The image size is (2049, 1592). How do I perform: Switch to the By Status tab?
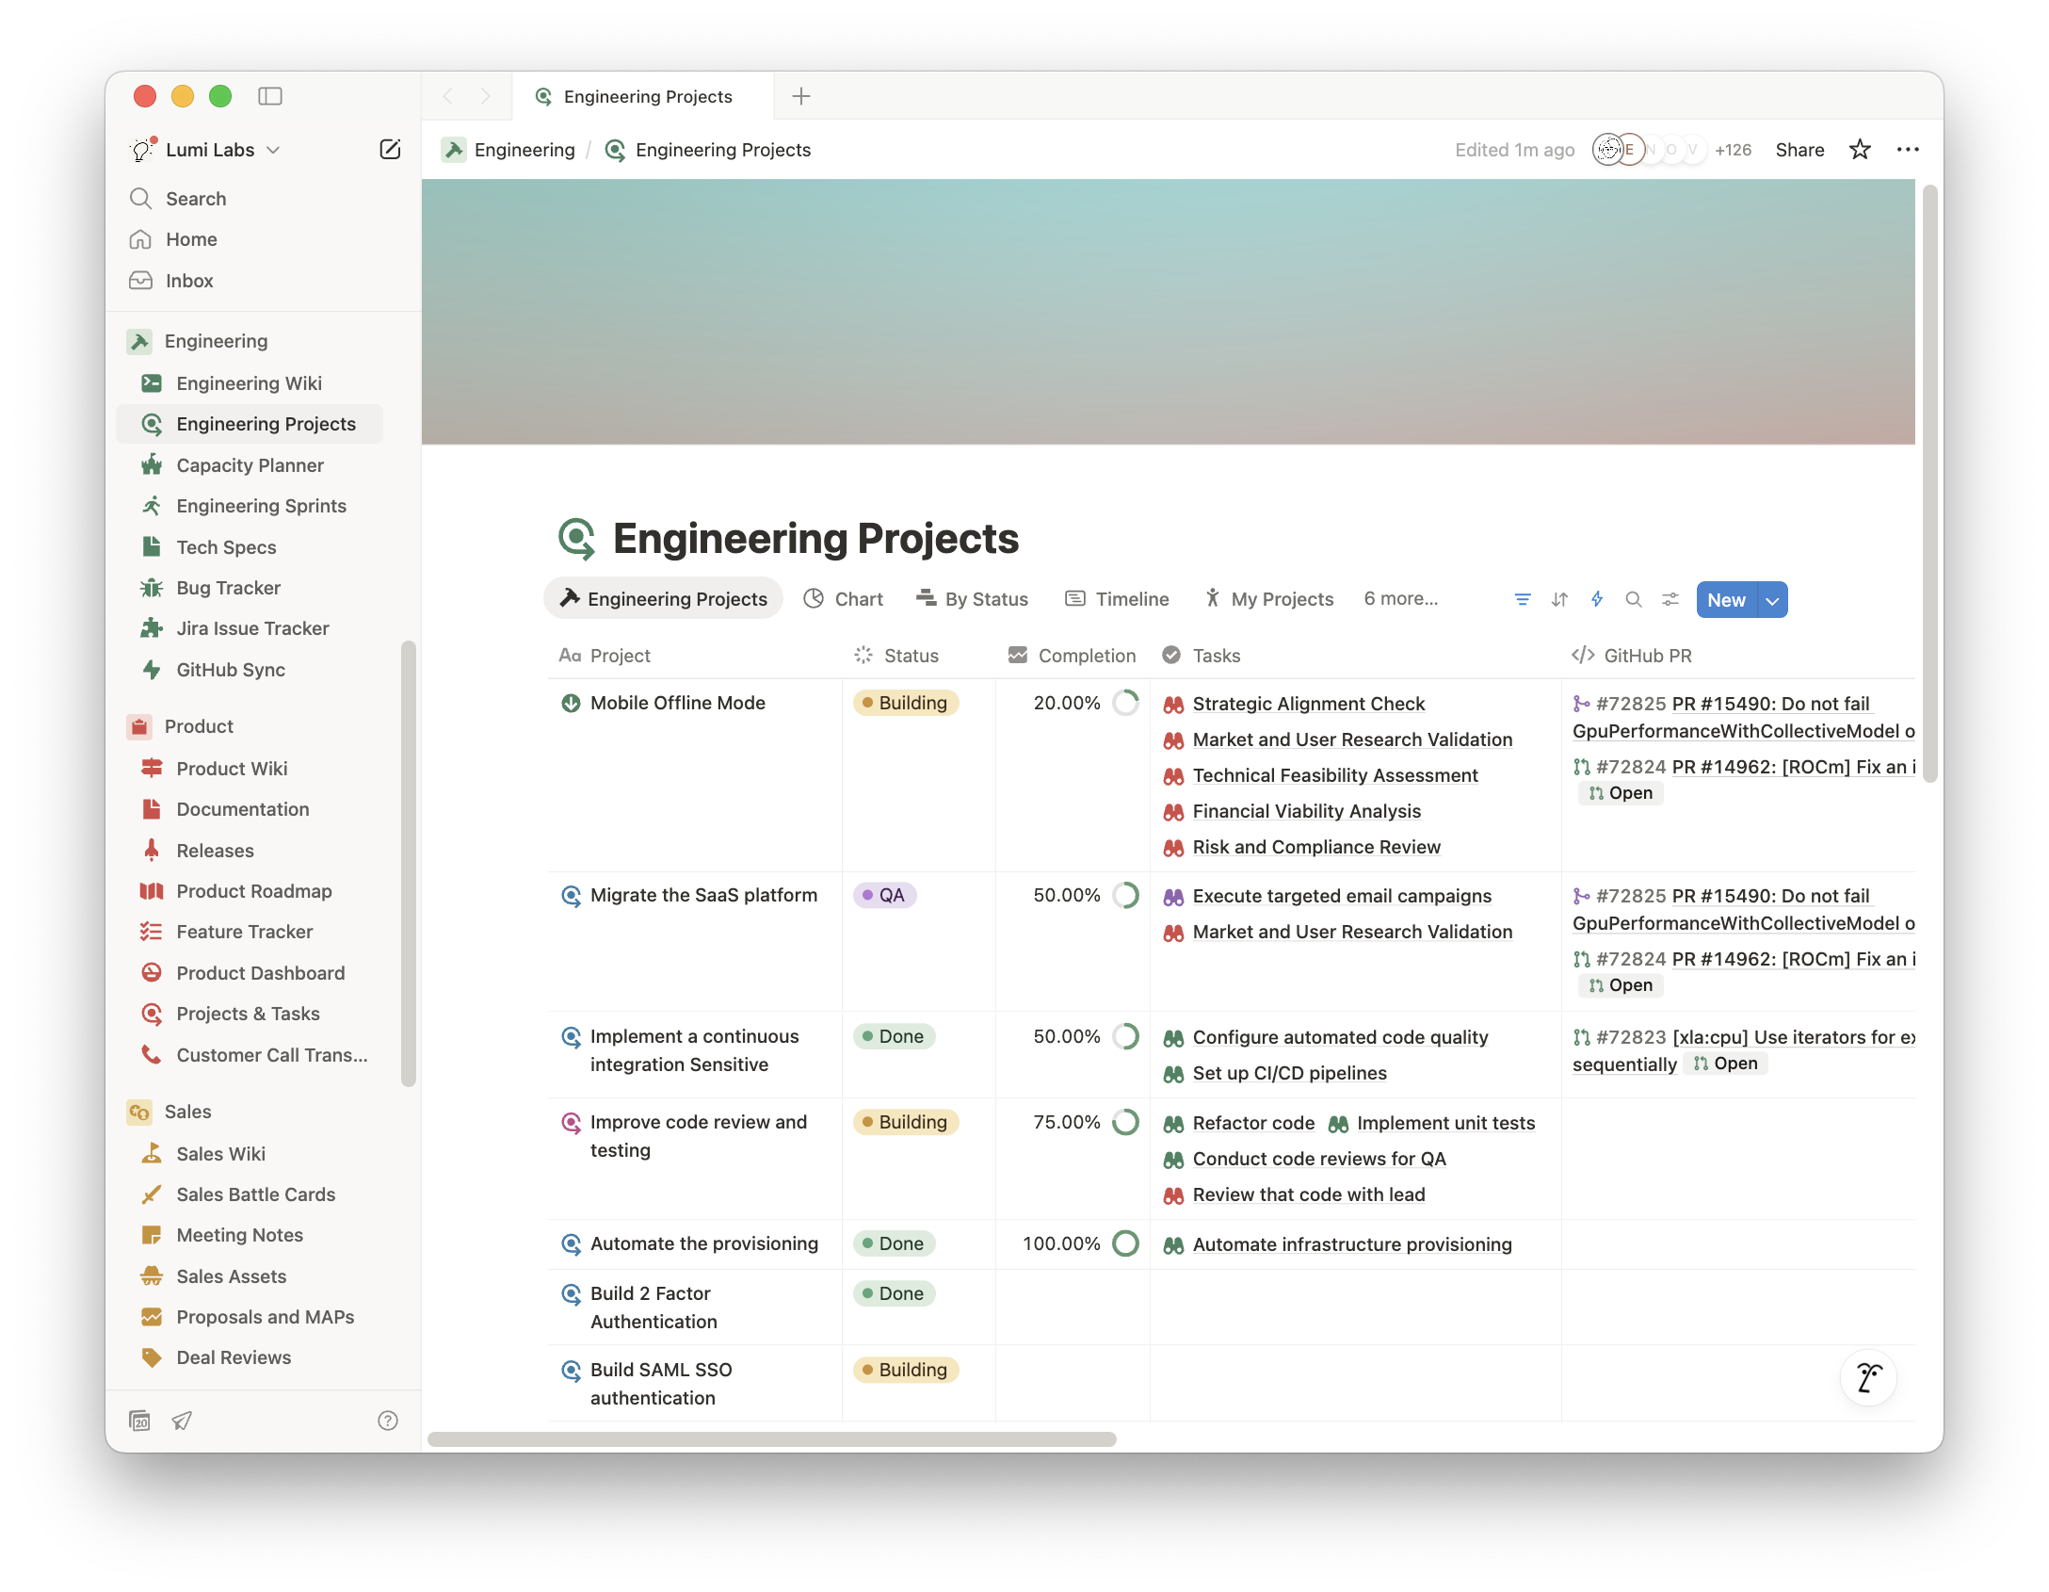[x=972, y=599]
